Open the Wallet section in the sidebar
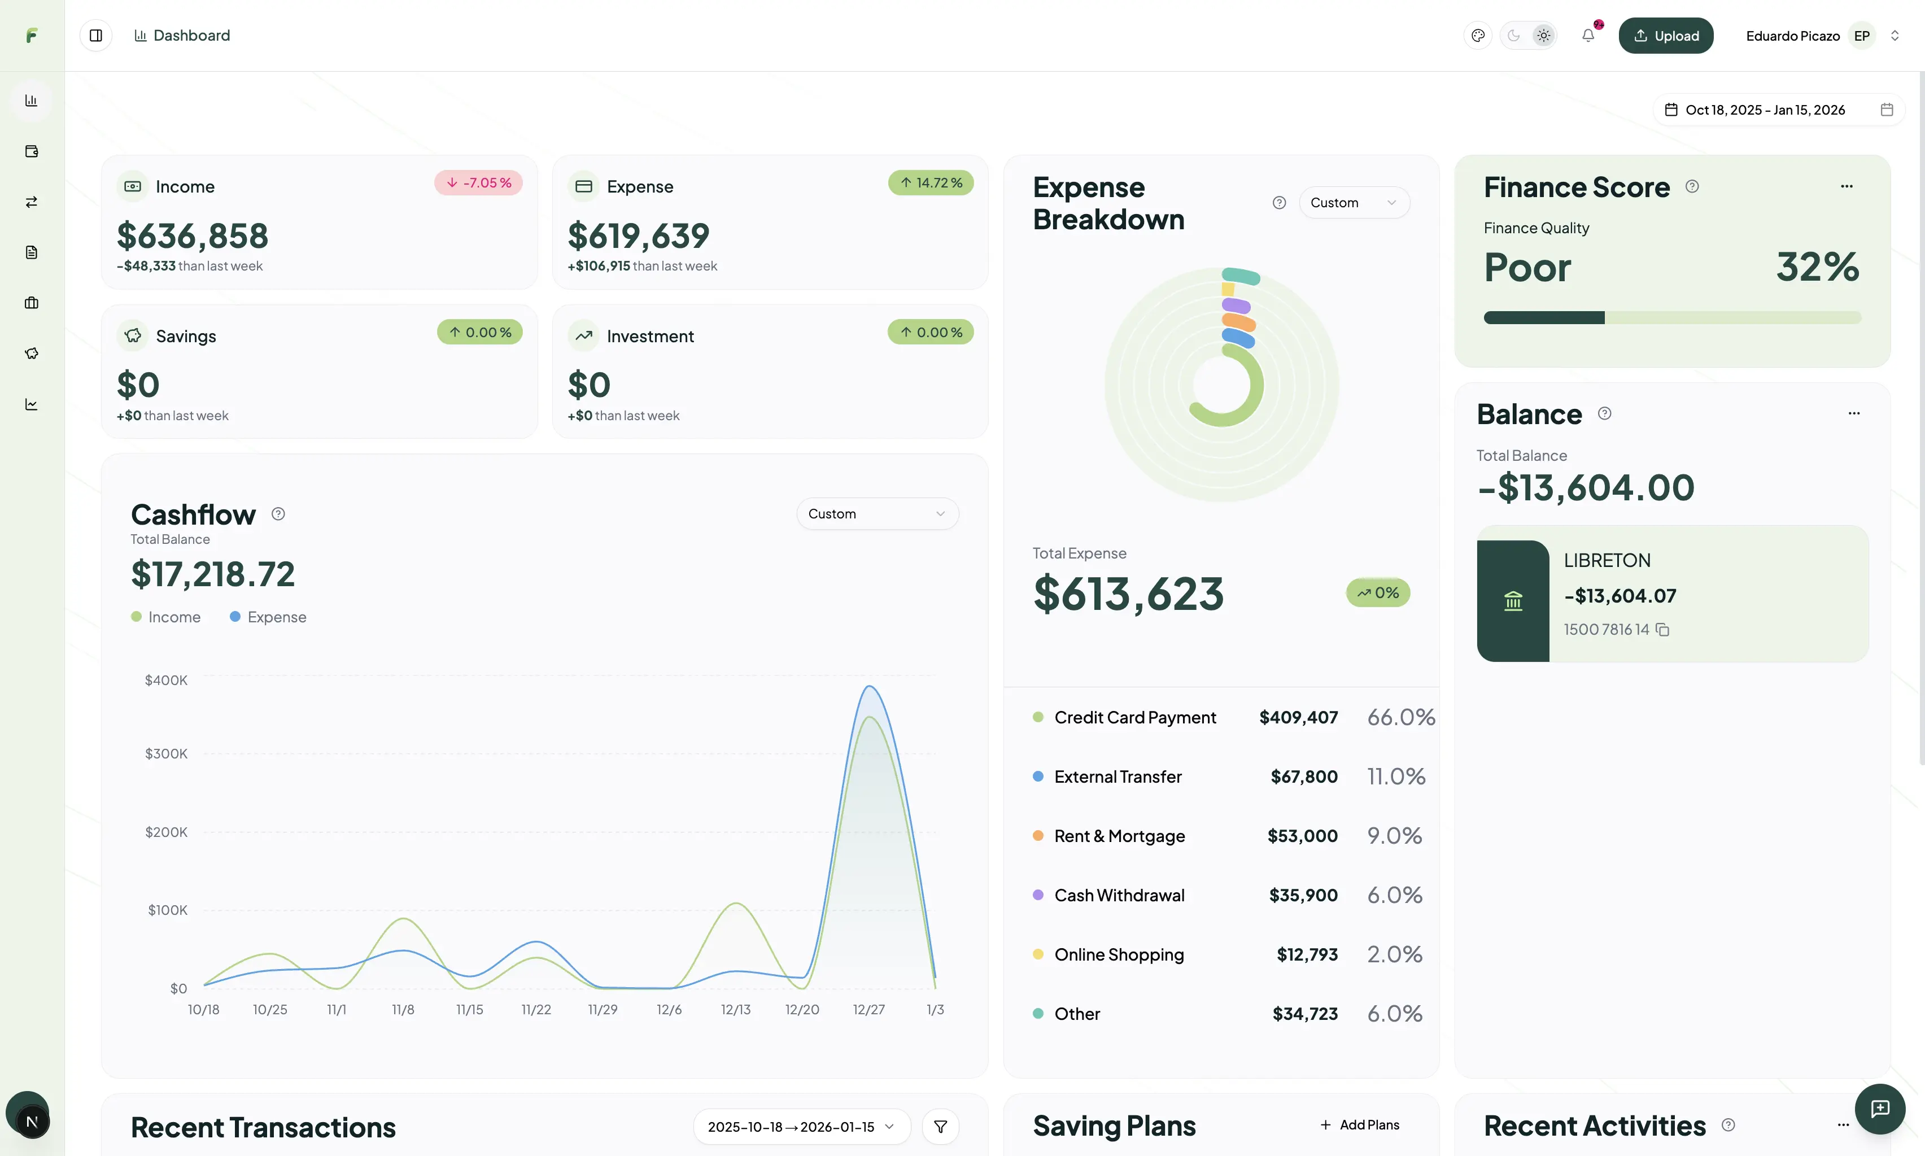 (x=31, y=151)
